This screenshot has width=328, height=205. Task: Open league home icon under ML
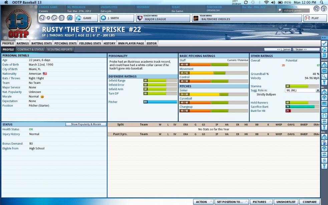pos(324,91)
